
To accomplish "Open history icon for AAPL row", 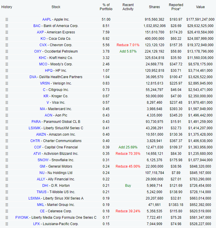I will (7, 19).
